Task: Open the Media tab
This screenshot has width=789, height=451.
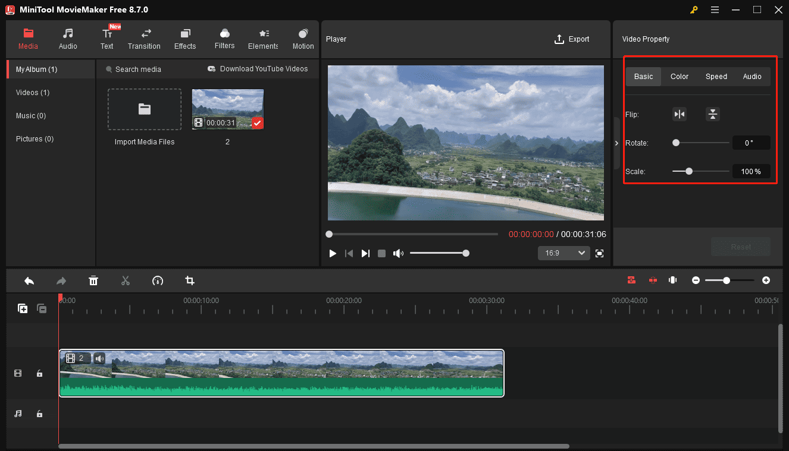Action: click(28, 39)
